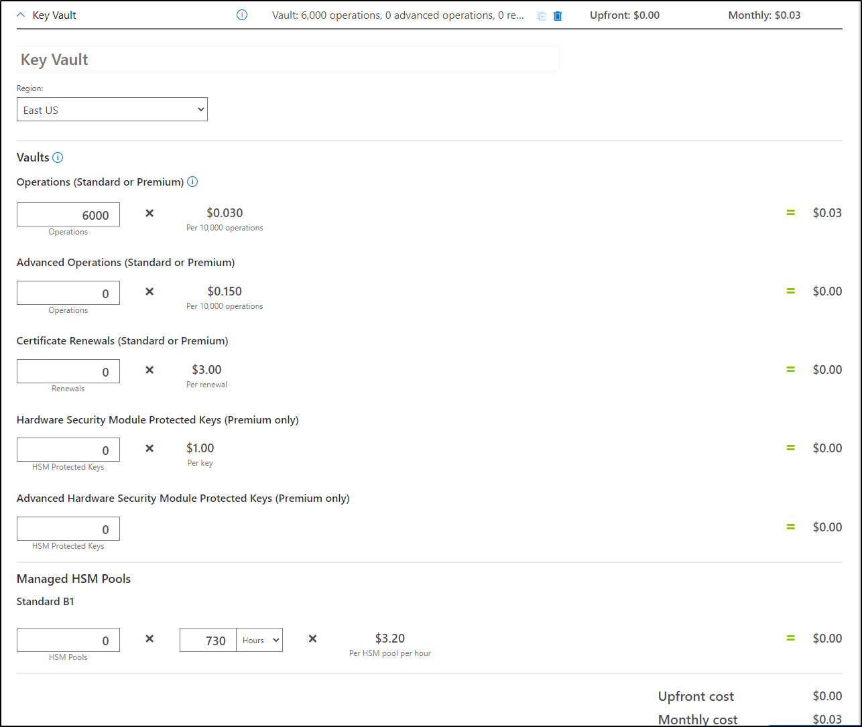The width and height of the screenshot is (862, 727).
Task: Edit the 730 hours value field
Action: click(208, 640)
